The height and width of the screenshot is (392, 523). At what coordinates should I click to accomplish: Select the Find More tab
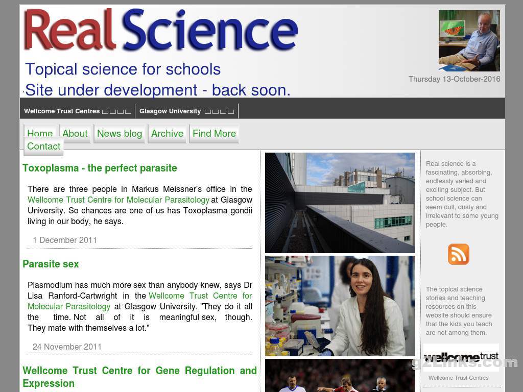click(214, 133)
